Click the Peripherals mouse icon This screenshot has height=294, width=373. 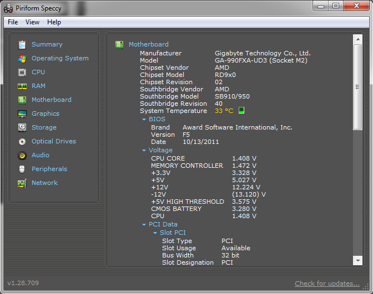22,169
